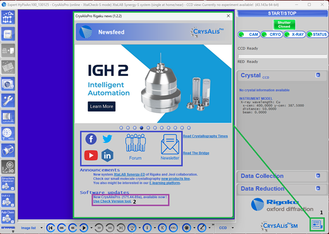329x234 pixels.
Task: Step back one image frame
Action: 73,227
